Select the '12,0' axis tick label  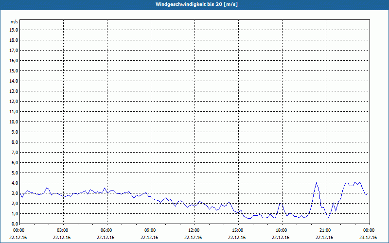(x=14, y=102)
